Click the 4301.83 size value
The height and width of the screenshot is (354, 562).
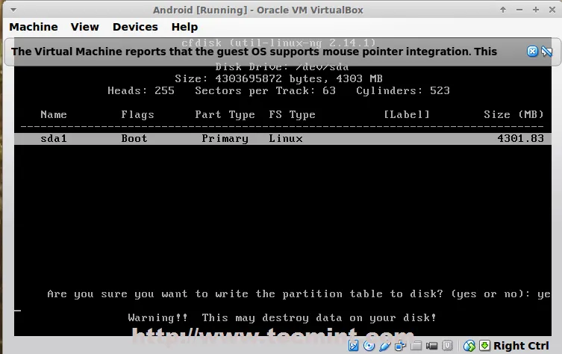point(520,139)
